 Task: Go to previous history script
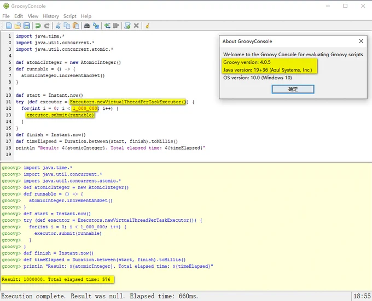click(107, 26)
